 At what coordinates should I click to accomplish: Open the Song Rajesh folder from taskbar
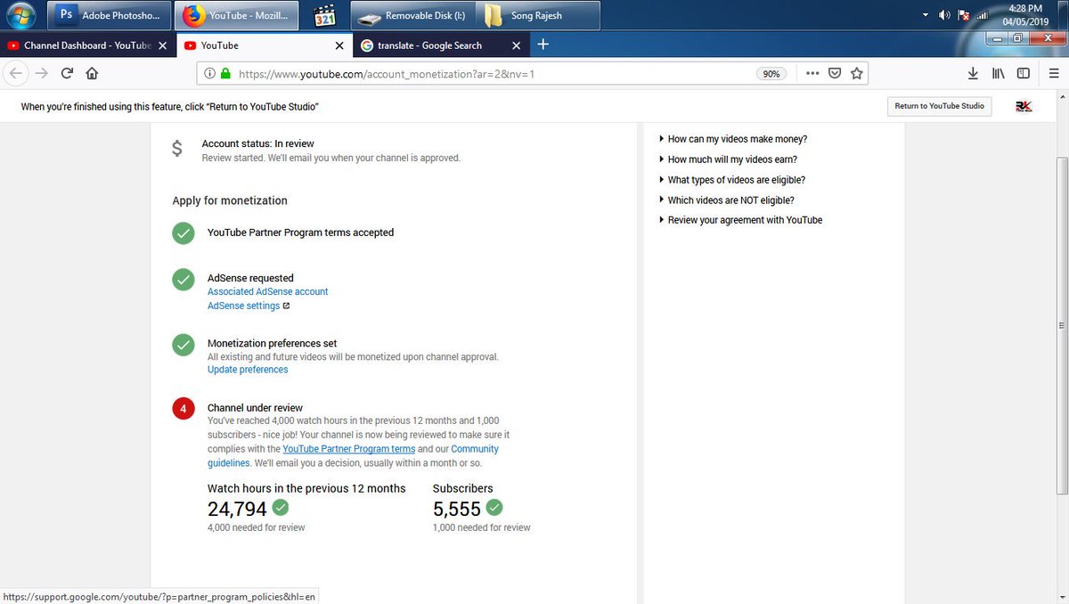pyautogui.click(x=538, y=15)
